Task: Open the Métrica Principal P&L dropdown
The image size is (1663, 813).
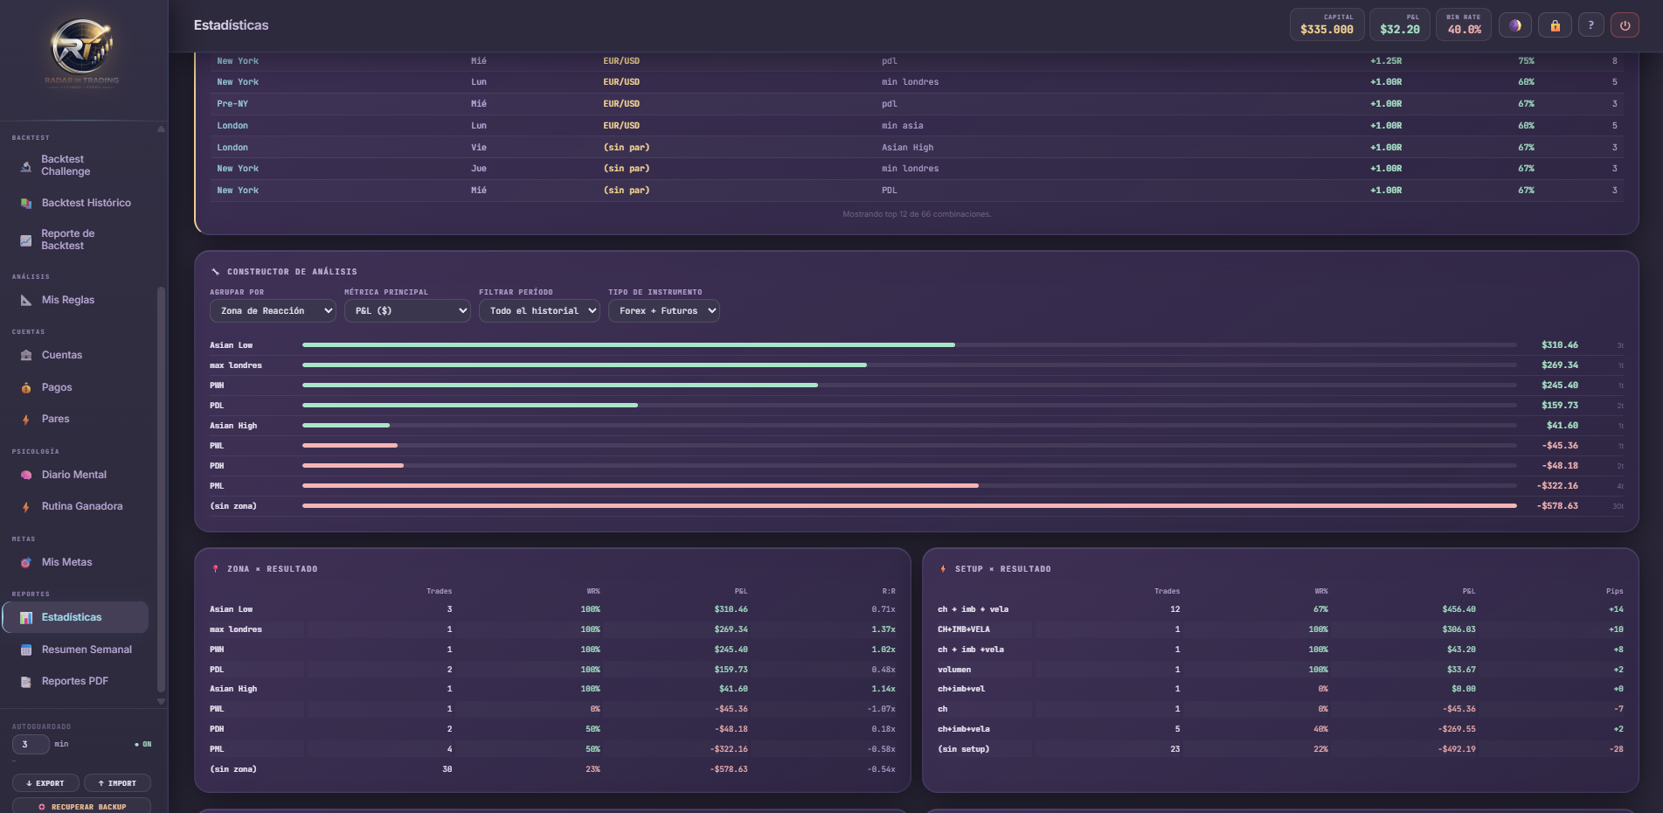Action: point(407,311)
